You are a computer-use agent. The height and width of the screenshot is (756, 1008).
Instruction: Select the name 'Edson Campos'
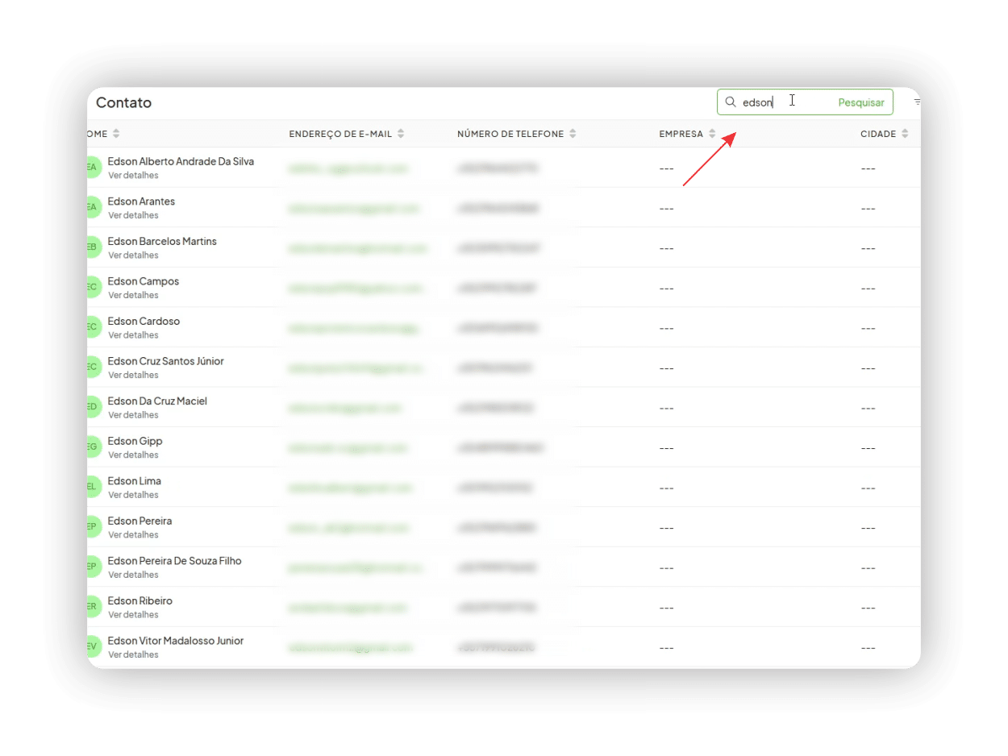coord(143,281)
